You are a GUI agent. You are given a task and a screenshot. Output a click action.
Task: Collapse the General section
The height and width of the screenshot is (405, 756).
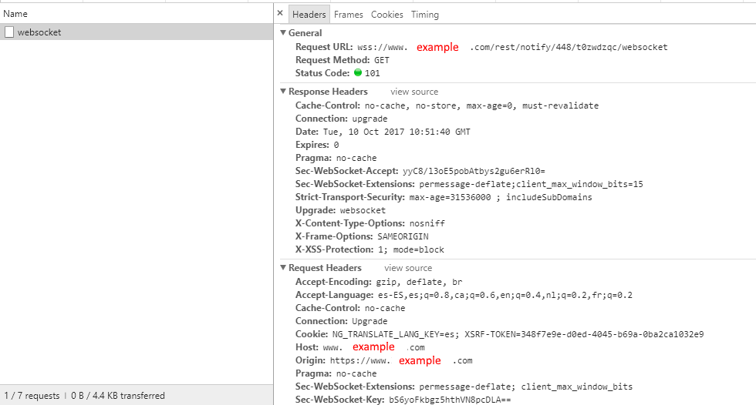pos(283,33)
